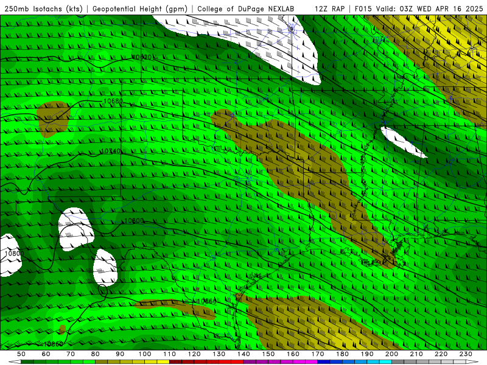The height and width of the screenshot is (365, 487).
Task: Pick the dark red swatch right of the 110 mark
Action: (x=175, y=362)
